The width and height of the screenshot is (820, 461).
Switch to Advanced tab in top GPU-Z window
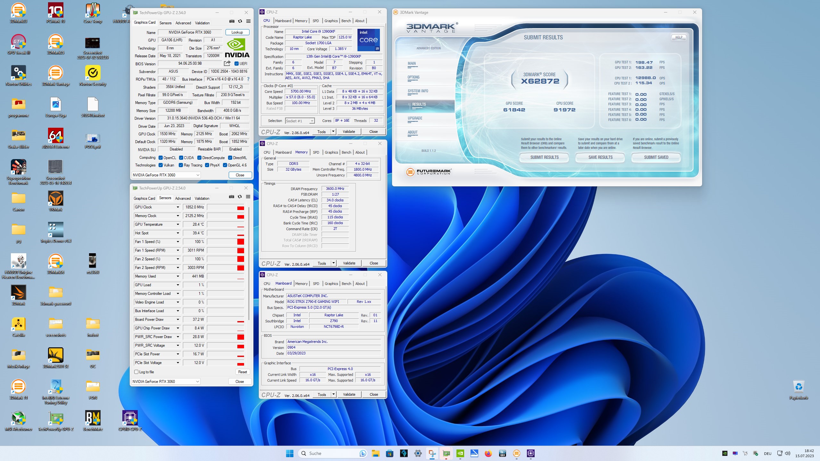pos(183,23)
